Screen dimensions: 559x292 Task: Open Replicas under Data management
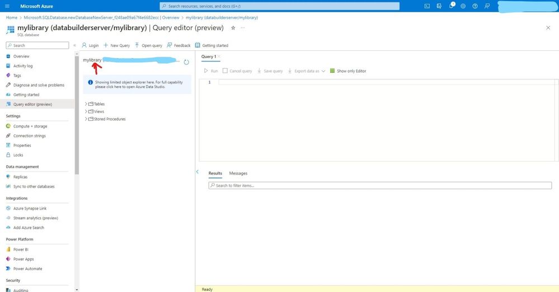click(20, 177)
